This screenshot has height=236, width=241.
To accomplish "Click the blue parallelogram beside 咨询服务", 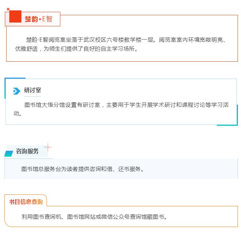I will (x=9, y=153).
